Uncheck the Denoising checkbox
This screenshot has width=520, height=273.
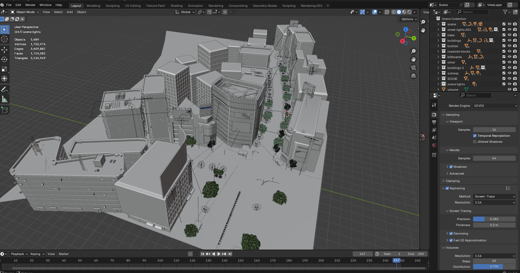point(451,233)
